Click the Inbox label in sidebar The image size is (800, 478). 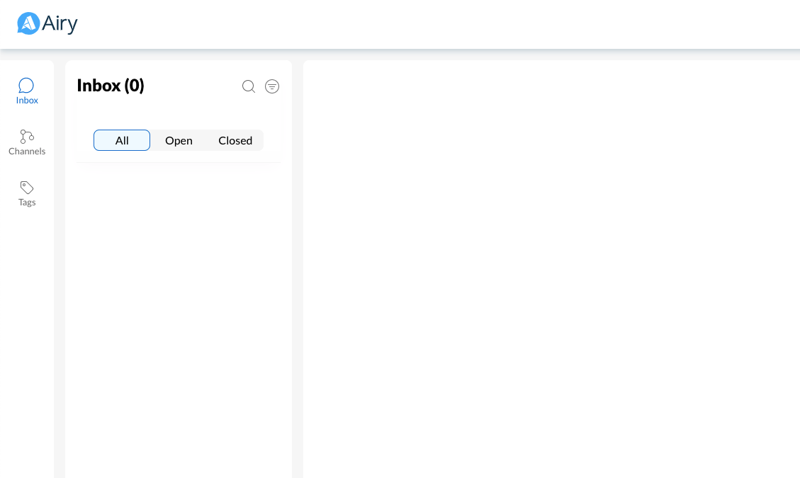coord(27,101)
